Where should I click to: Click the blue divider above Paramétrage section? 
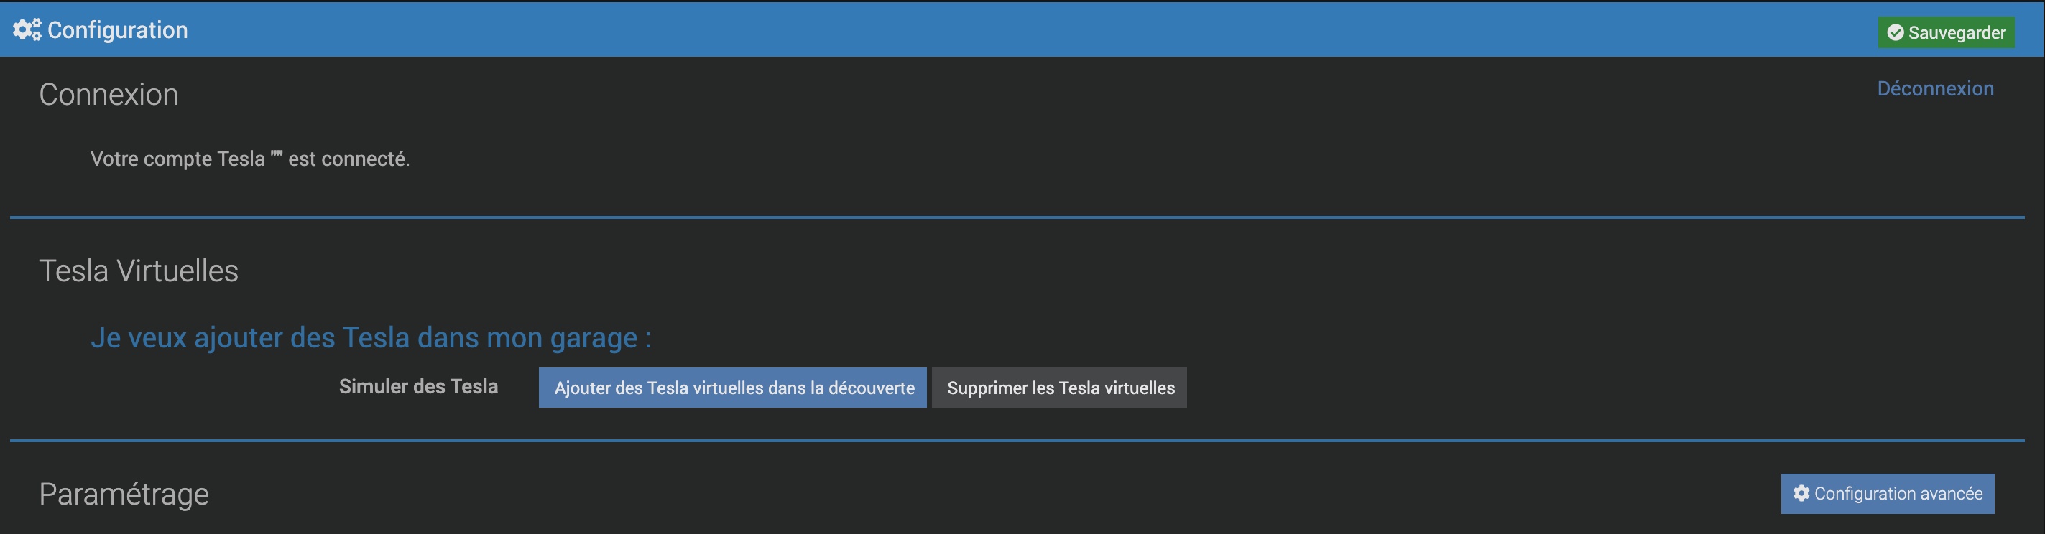tap(1016, 441)
